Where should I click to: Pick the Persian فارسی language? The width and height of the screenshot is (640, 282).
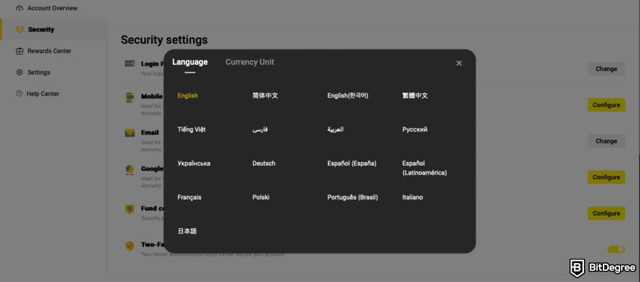260,129
